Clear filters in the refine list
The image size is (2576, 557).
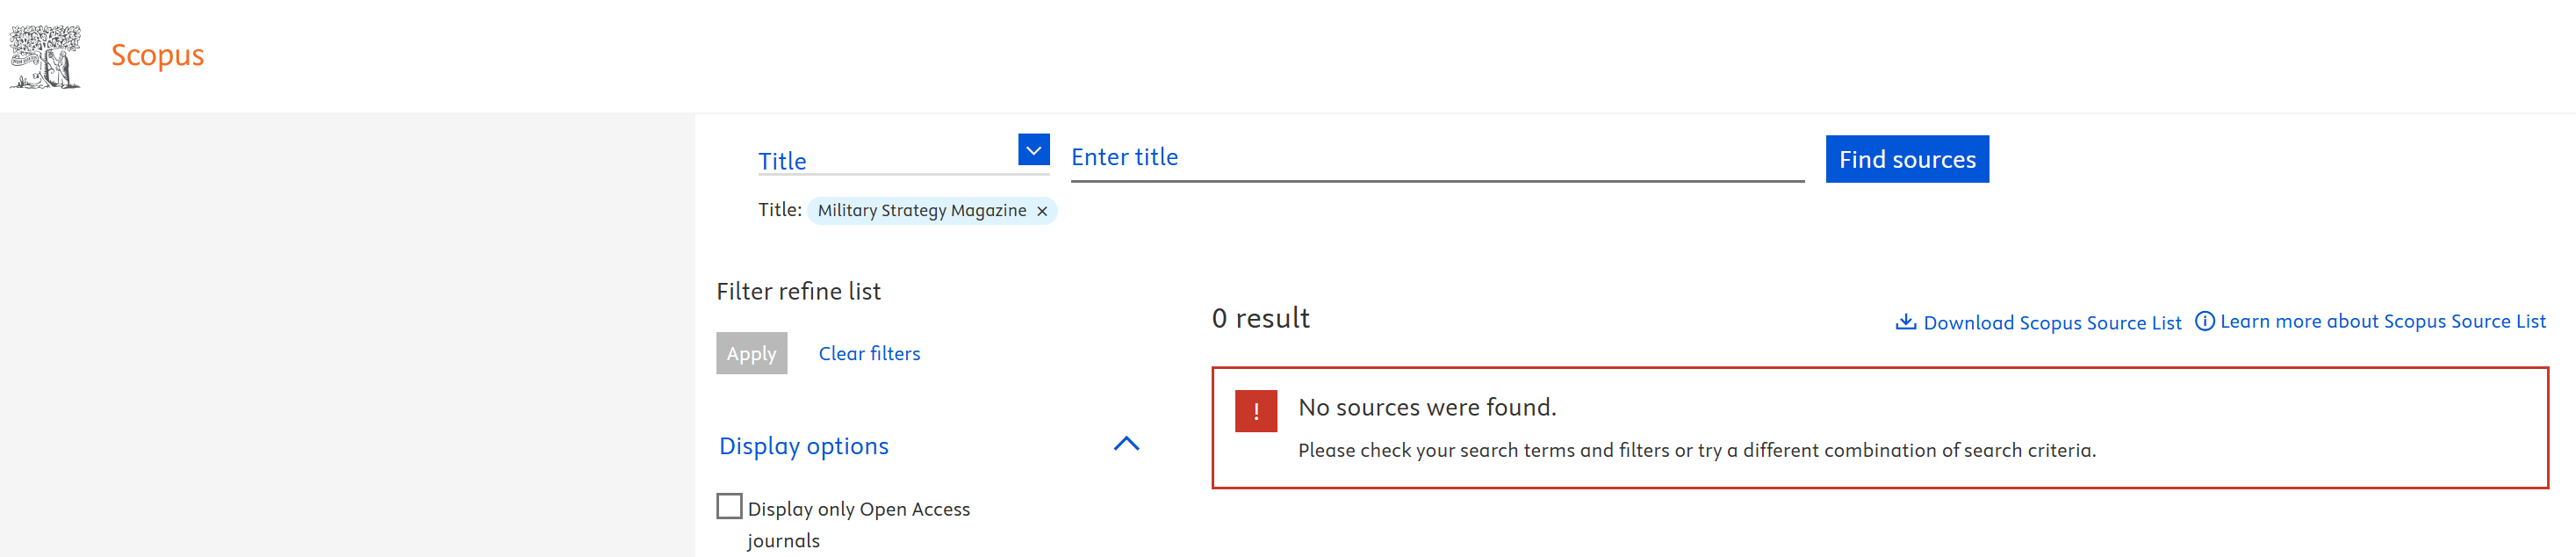(869, 354)
